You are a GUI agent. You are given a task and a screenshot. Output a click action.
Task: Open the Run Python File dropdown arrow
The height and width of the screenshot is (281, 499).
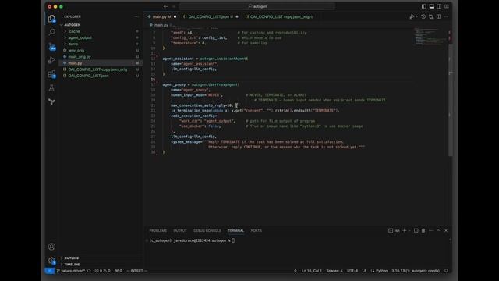416,16
